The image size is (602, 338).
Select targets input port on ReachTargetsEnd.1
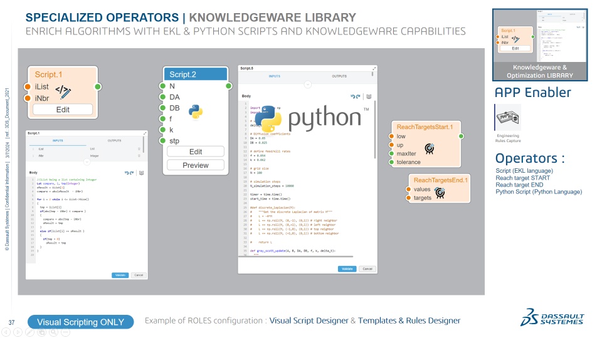pos(408,198)
